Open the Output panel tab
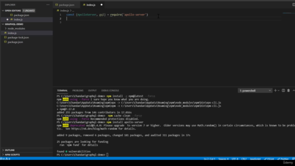The width and height of the screenshot is (295, 166). click(x=92, y=90)
